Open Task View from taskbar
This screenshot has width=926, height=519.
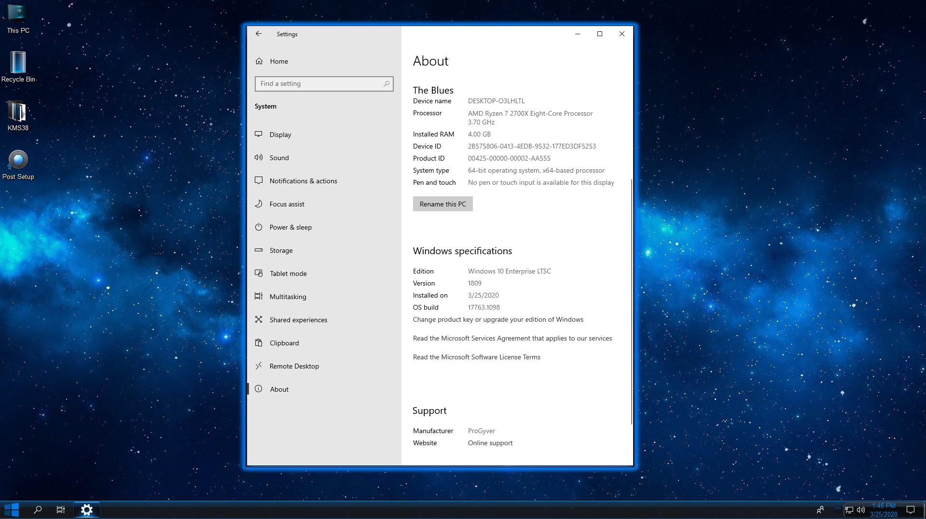click(61, 510)
